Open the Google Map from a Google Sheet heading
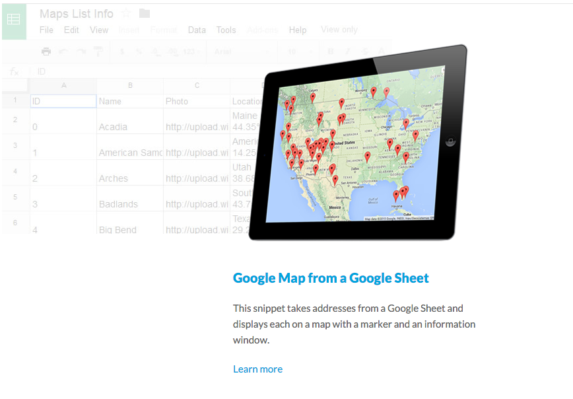 point(330,277)
